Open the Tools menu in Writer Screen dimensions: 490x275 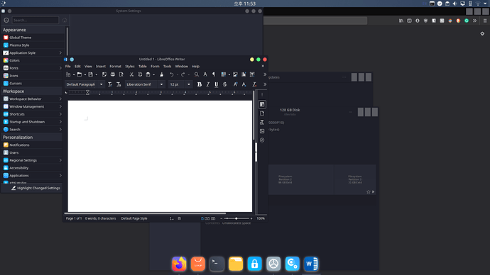point(167,67)
